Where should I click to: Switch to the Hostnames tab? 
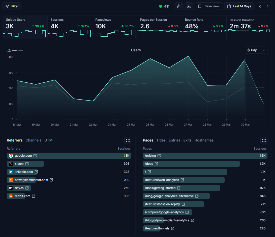coord(204,140)
